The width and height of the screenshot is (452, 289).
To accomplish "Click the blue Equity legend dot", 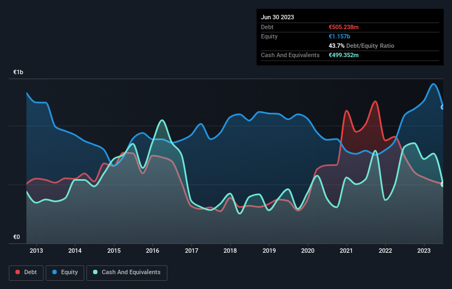I will [55, 272].
